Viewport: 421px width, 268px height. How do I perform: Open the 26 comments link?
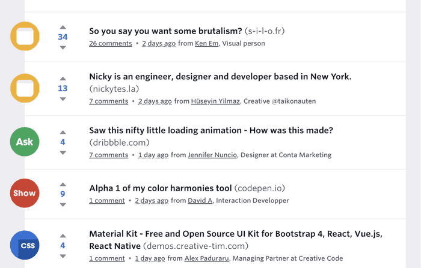click(x=110, y=43)
